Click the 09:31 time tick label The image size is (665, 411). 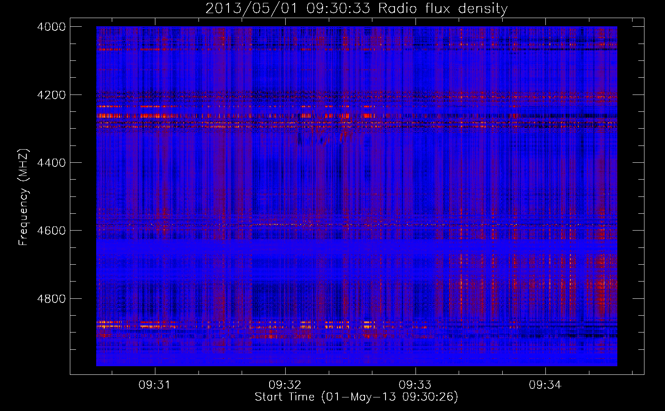[155, 385]
